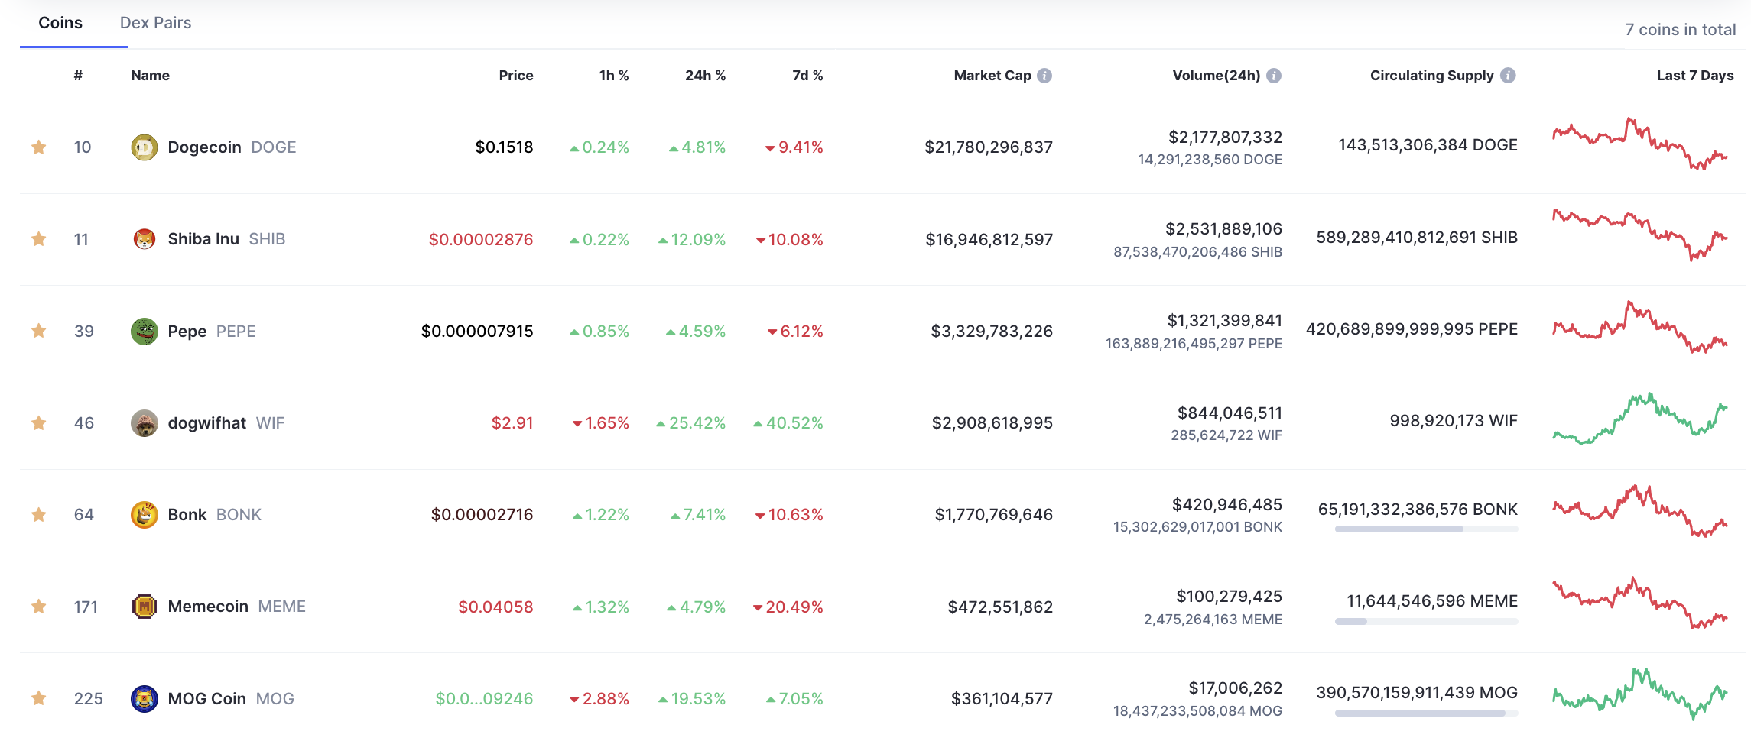The height and width of the screenshot is (741, 1751).
Task: Open the MOG Coin page link
Action: point(231,699)
